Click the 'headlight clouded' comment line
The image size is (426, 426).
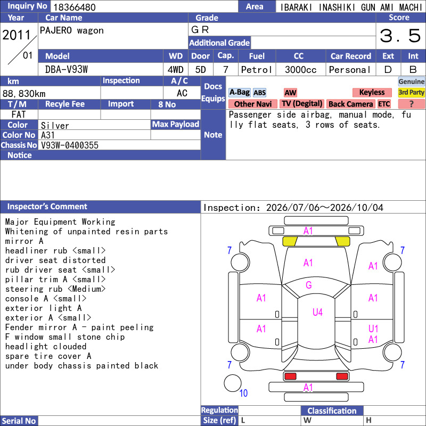coord(46,347)
